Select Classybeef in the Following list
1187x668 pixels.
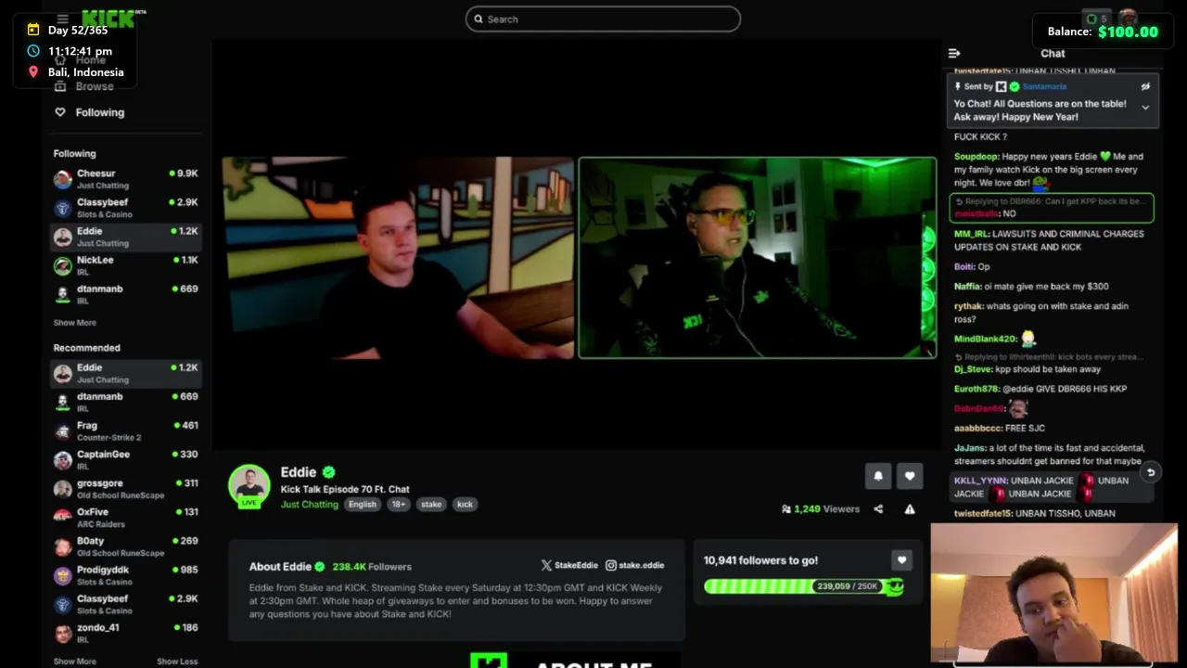point(126,208)
